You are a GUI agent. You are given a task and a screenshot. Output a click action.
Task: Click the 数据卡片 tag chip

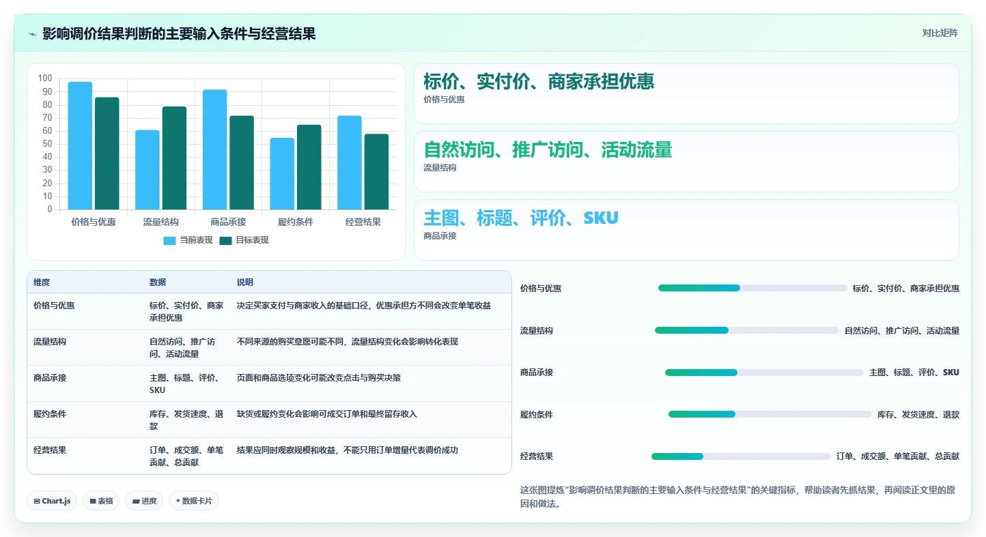pyautogui.click(x=194, y=501)
